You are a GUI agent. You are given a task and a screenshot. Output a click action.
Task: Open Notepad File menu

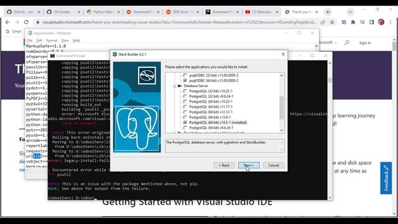[29, 40]
